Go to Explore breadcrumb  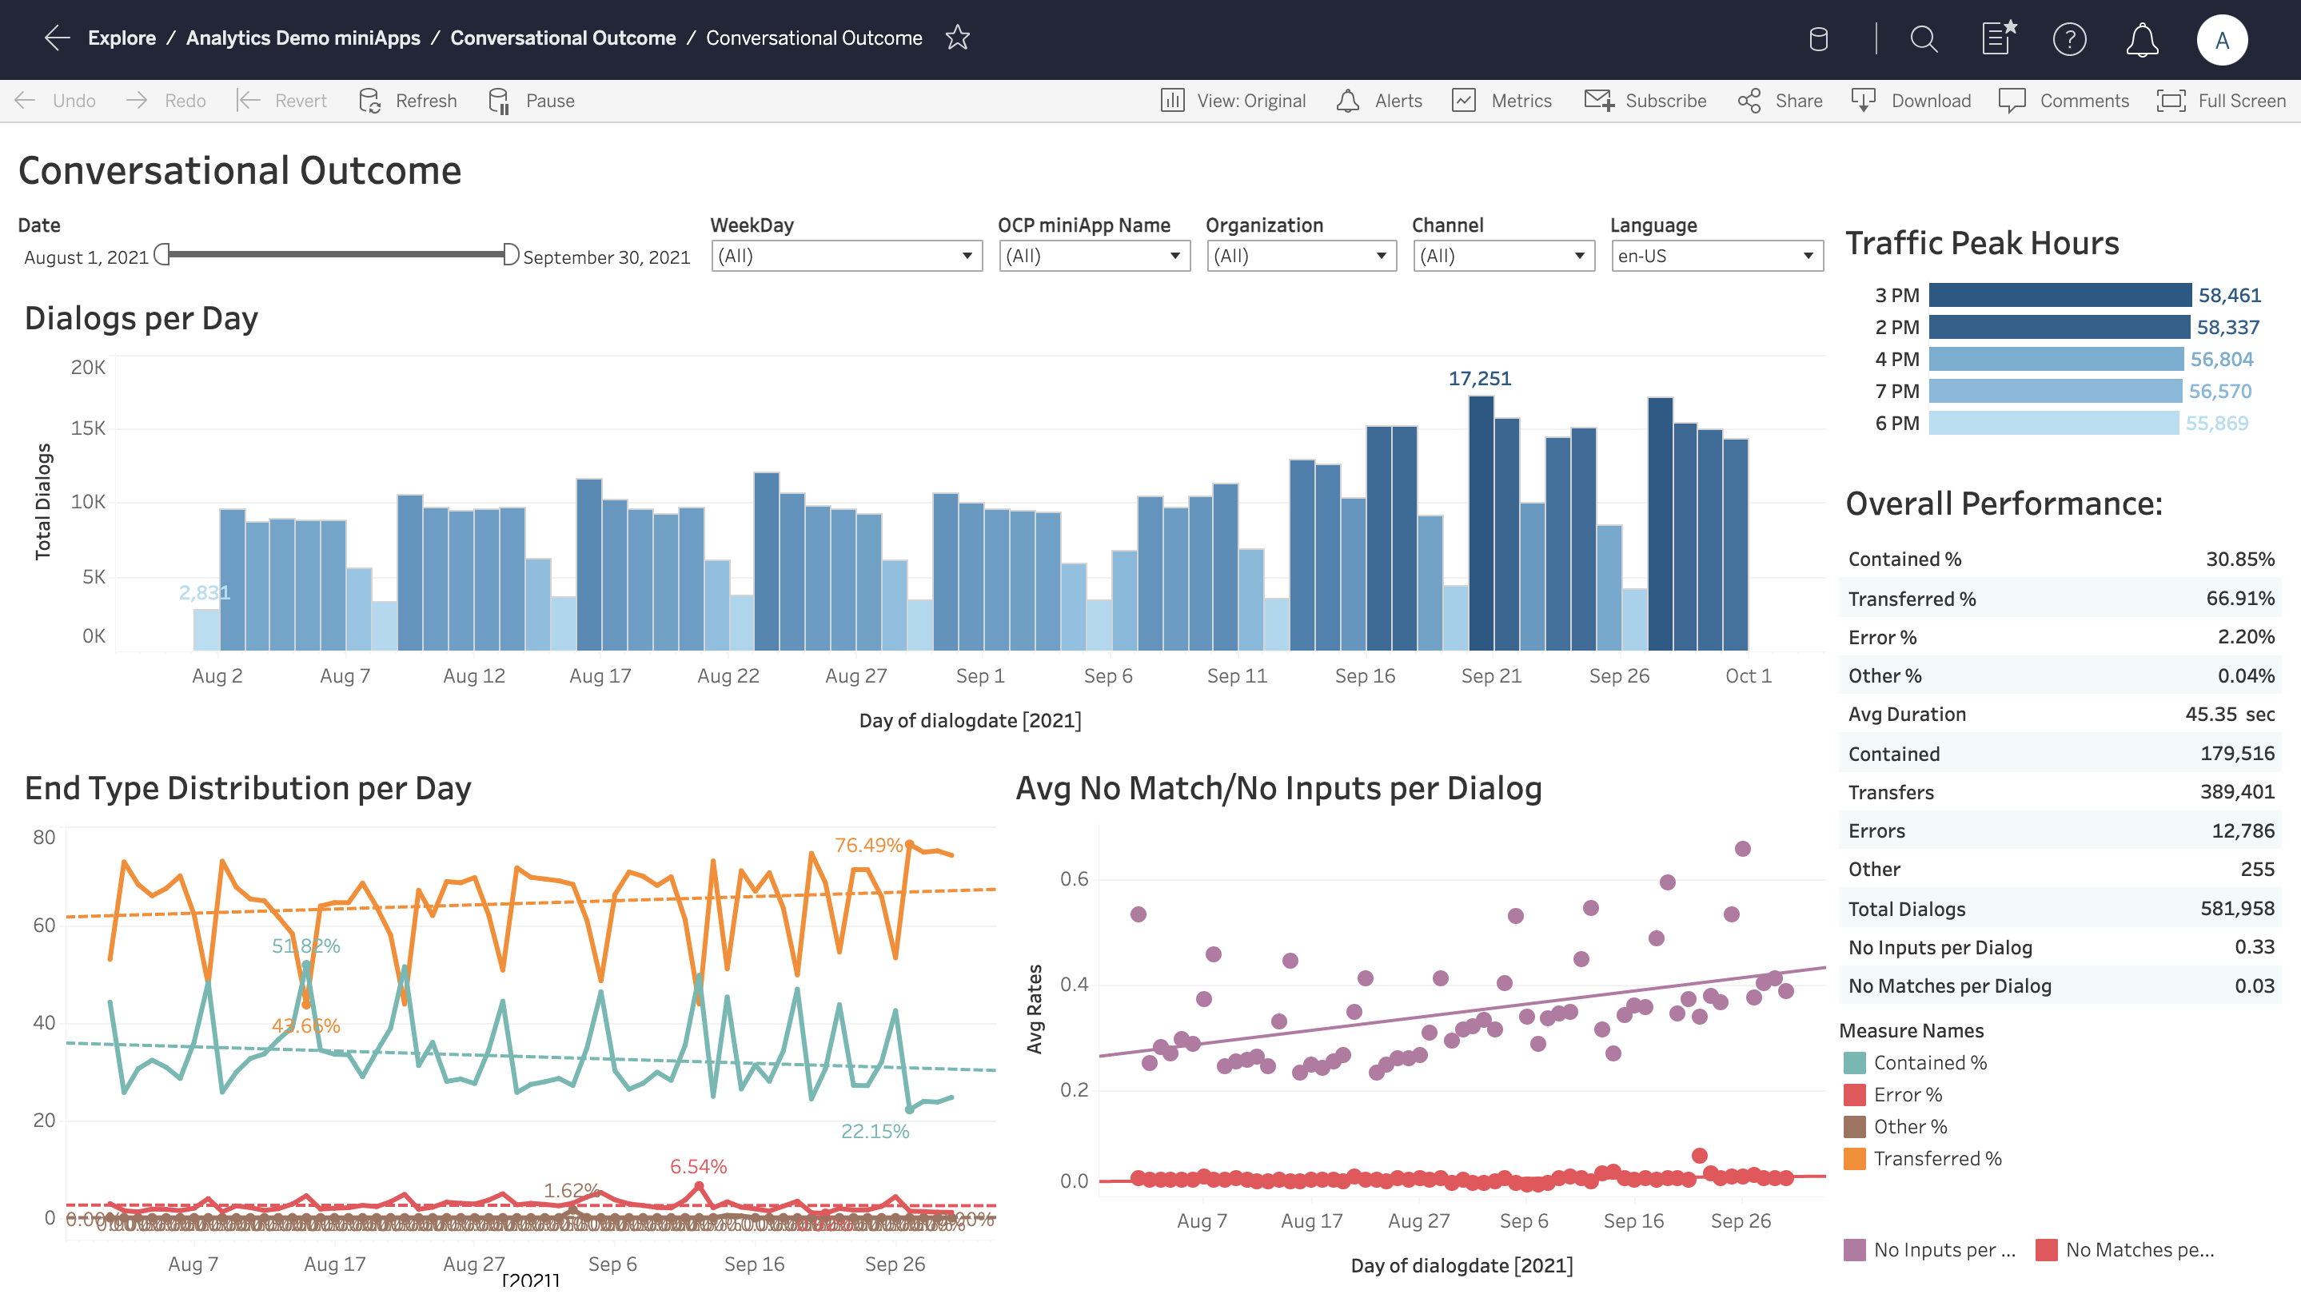pyautogui.click(x=121, y=38)
